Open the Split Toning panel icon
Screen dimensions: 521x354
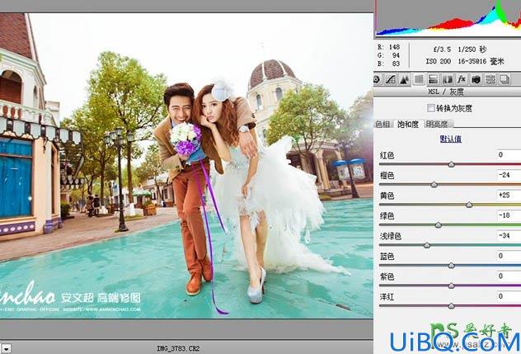point(433,79)
